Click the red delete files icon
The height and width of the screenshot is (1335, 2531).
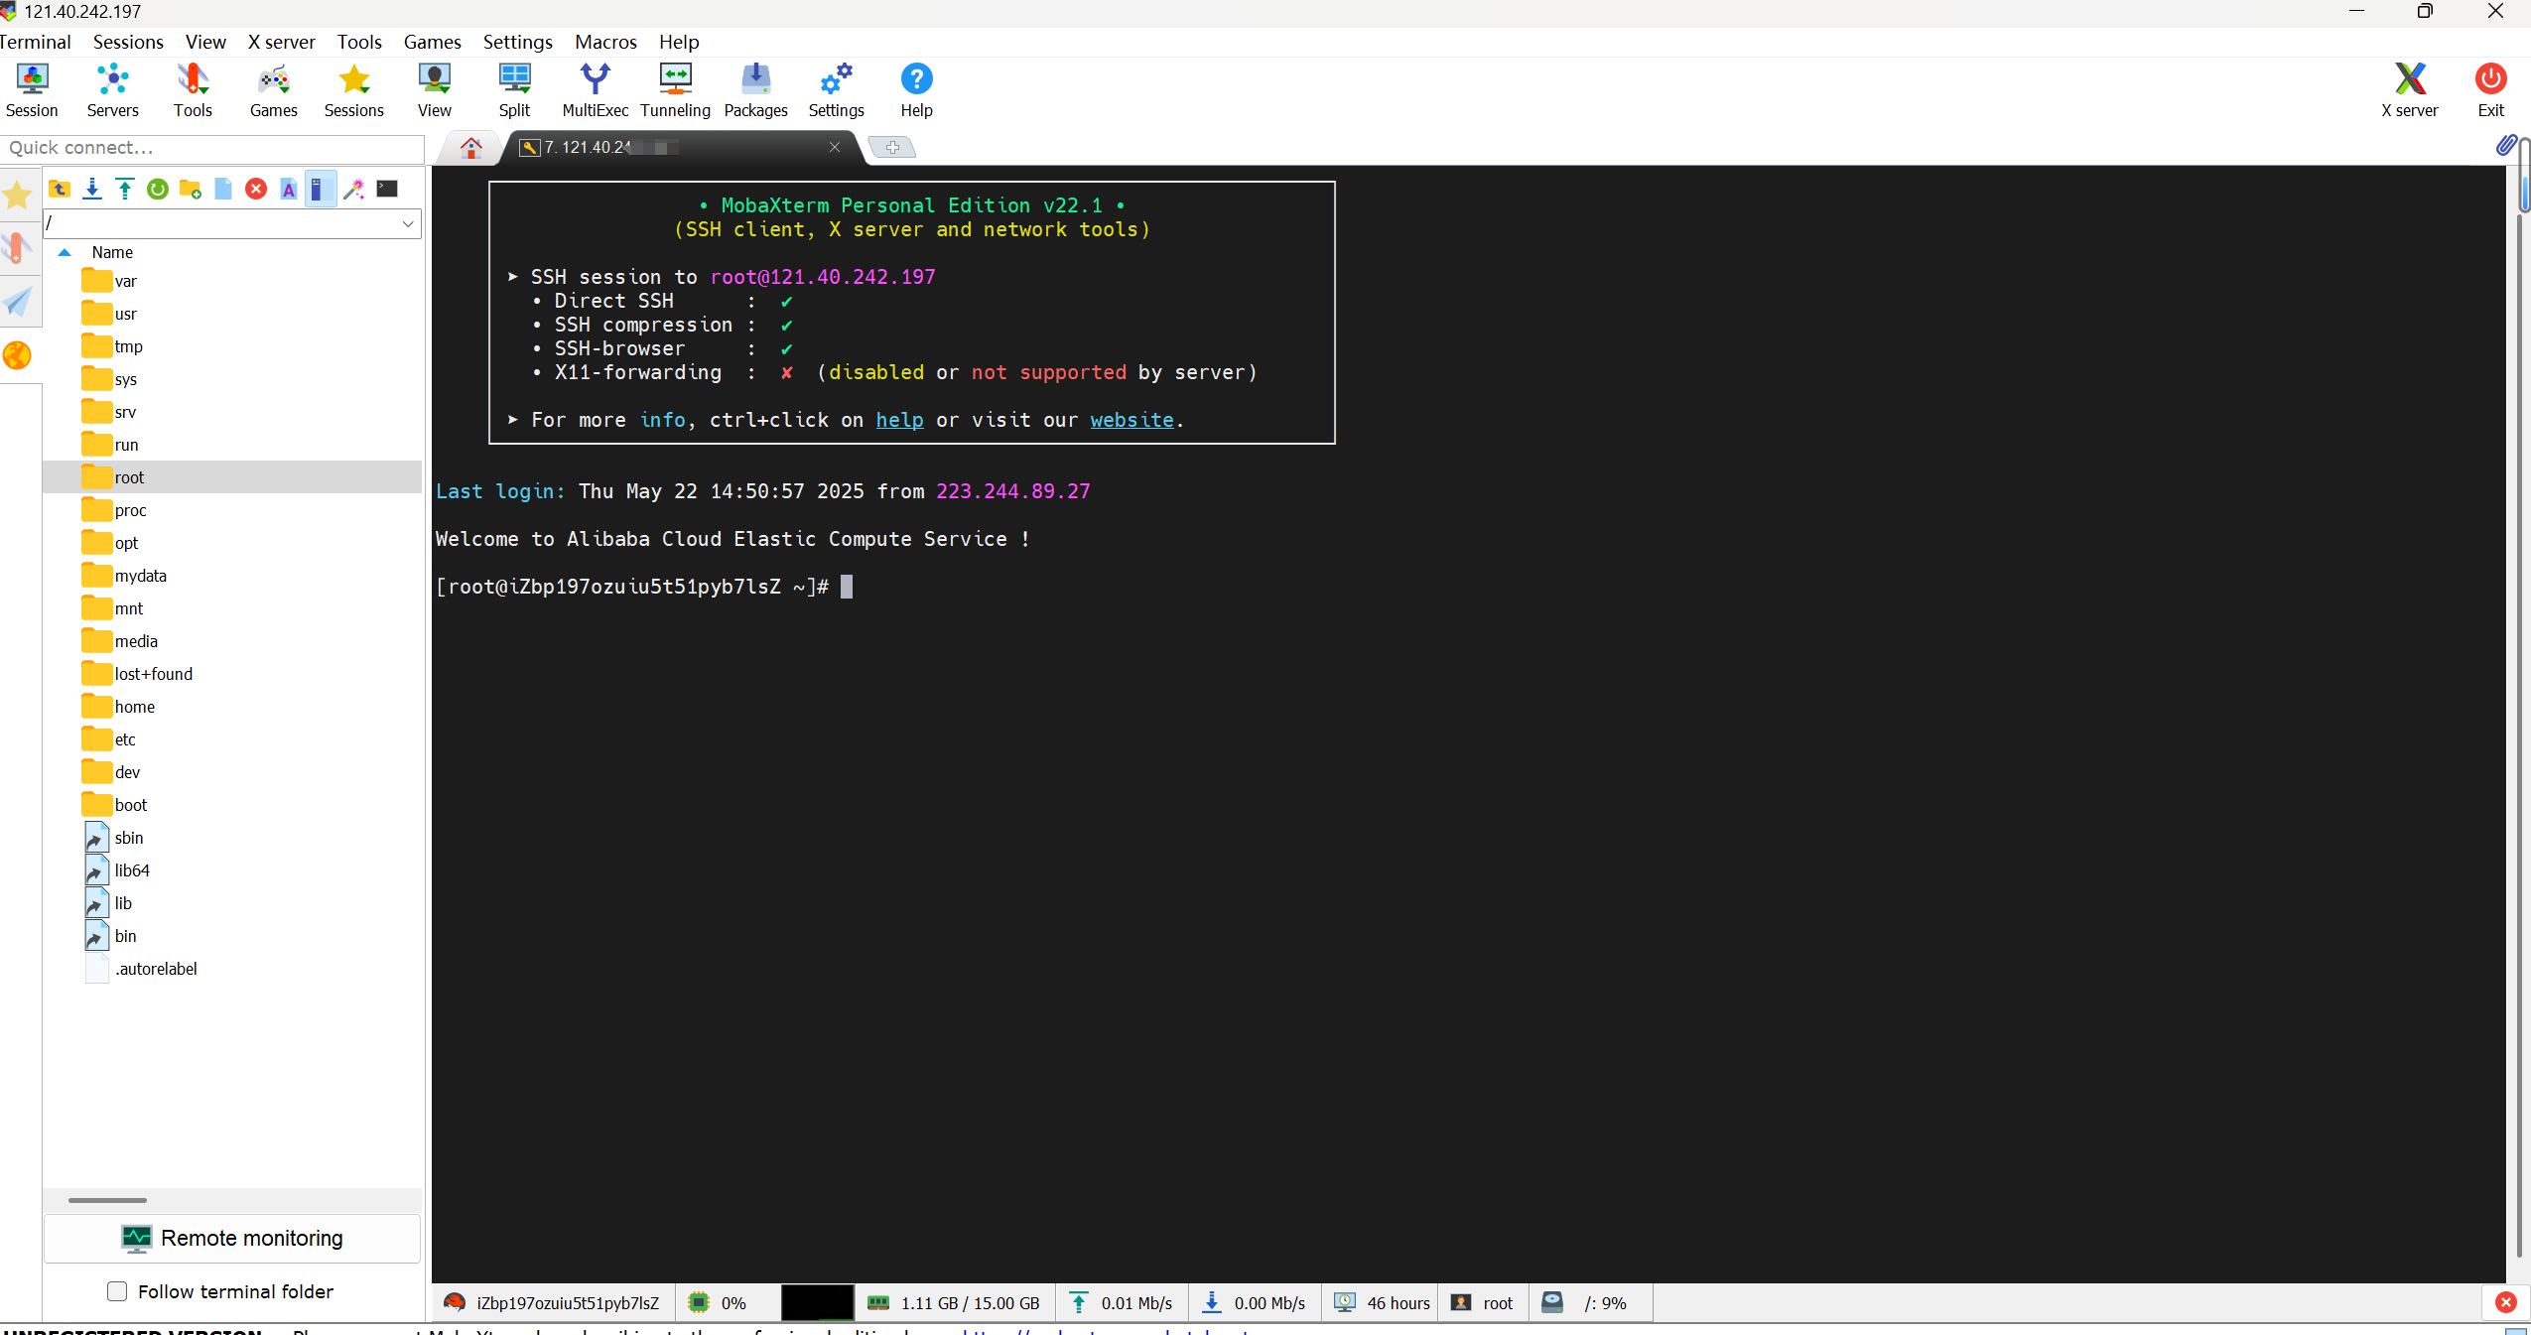tap(256, 189)
